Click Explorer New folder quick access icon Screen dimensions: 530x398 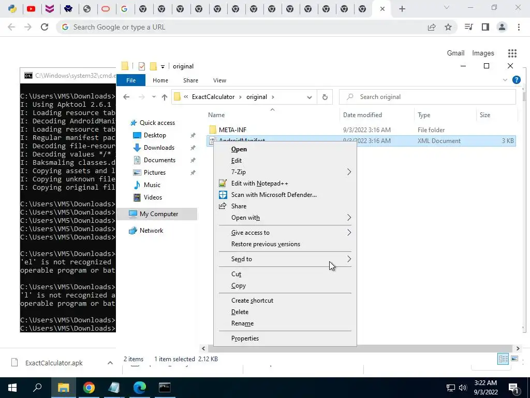click(x=153, y=66)
